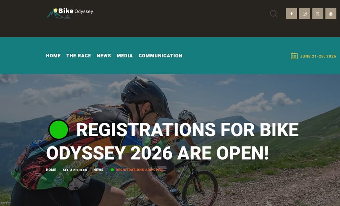Follow the Home breadcrumb link
Screen dimensions: 340x206
click(51, 170)
